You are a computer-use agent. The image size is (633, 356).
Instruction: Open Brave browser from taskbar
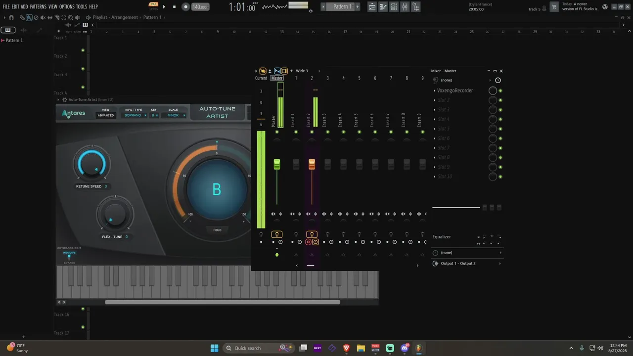click(x=347, y=348)
